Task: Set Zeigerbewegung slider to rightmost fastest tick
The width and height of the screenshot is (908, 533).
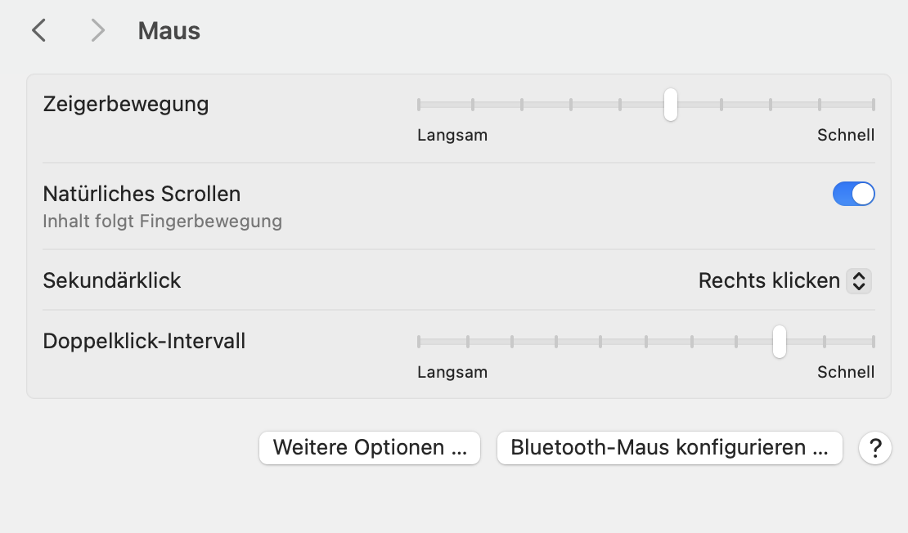Action: (873, 105)
